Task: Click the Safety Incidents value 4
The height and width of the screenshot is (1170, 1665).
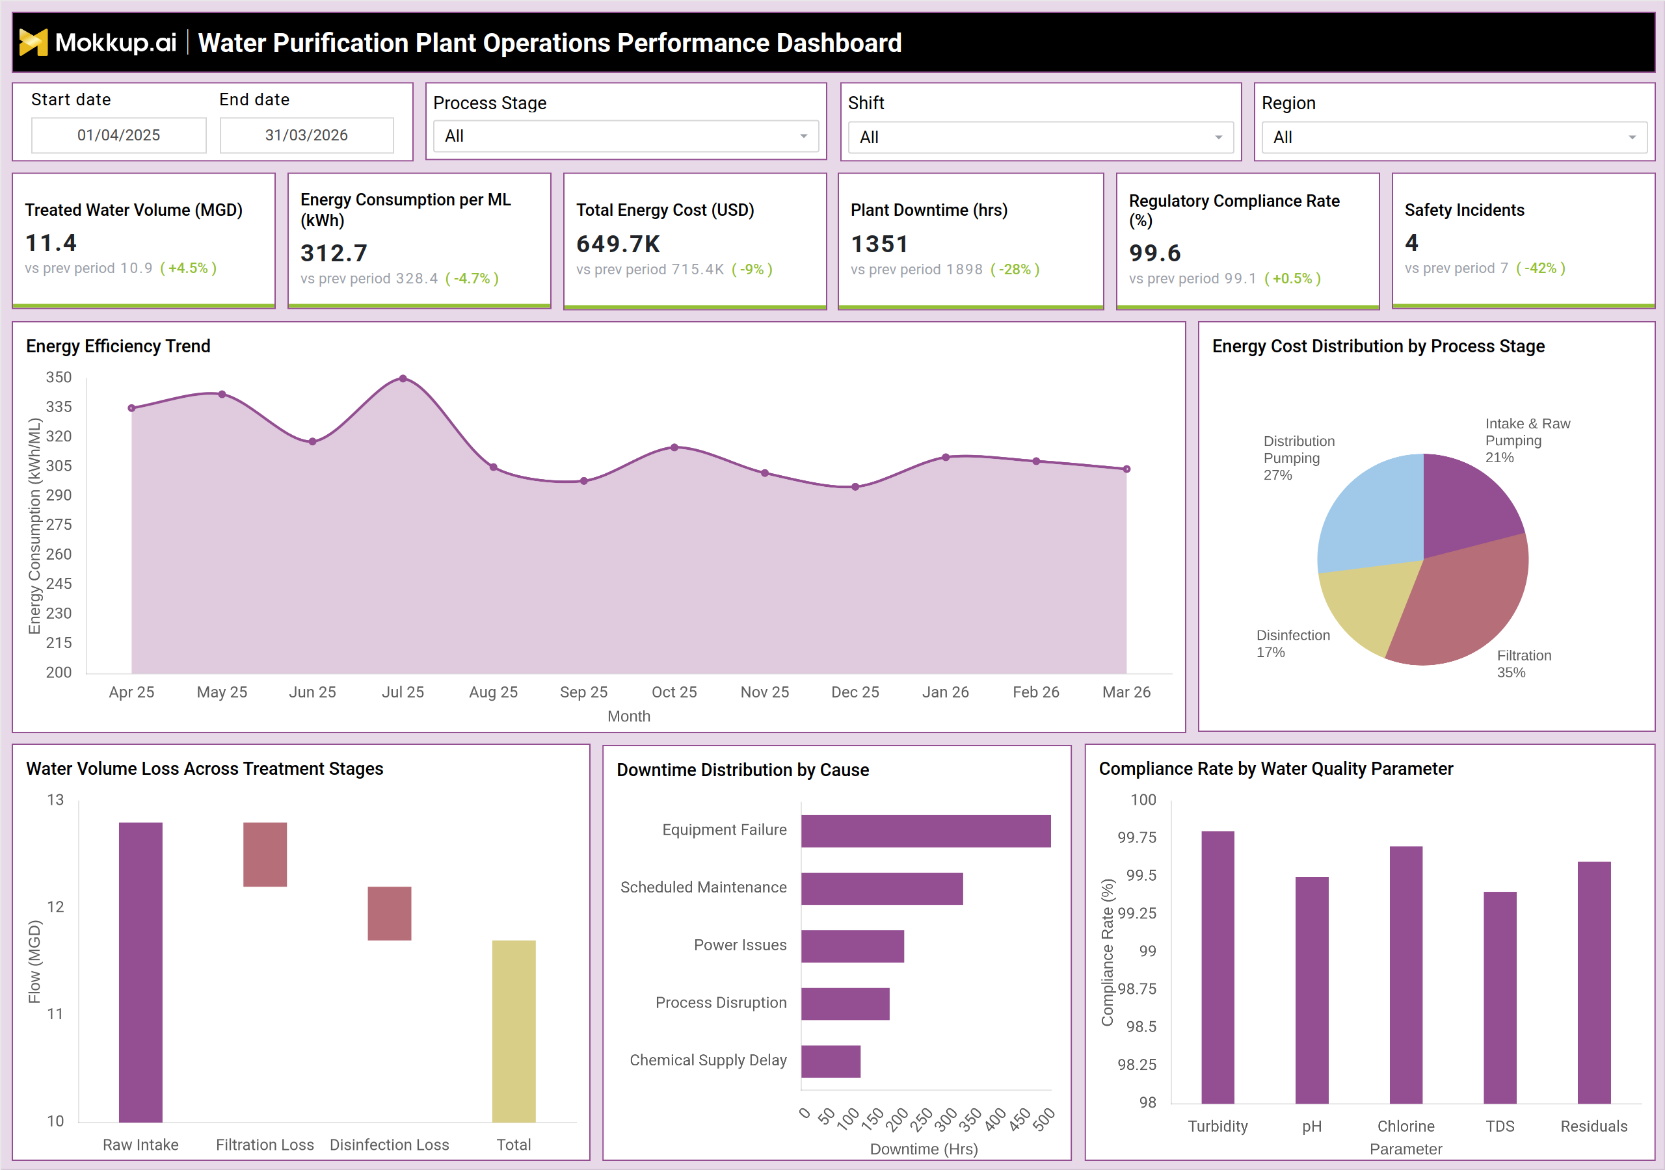Action: pos(1411,242)
